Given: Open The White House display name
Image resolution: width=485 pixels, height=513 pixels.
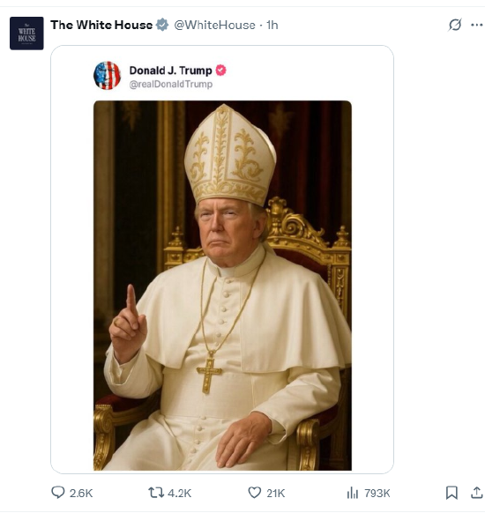Looking at the screenshot, I should click(101, 25).
